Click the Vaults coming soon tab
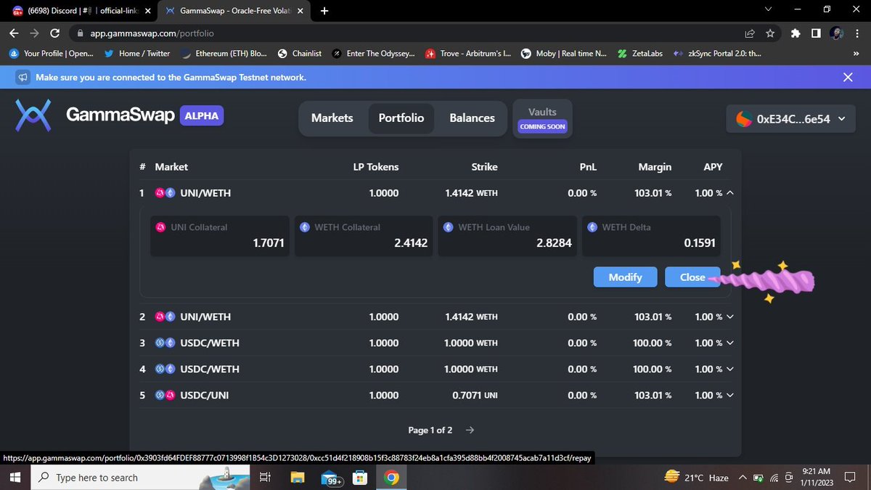Viewport: 871px width, 490px height. tap(542, 118)
